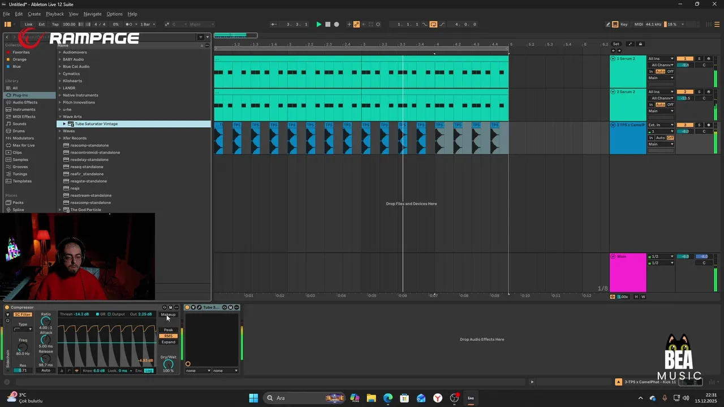
Task: Click the Arrangement Record button
Action: [337, 24]
